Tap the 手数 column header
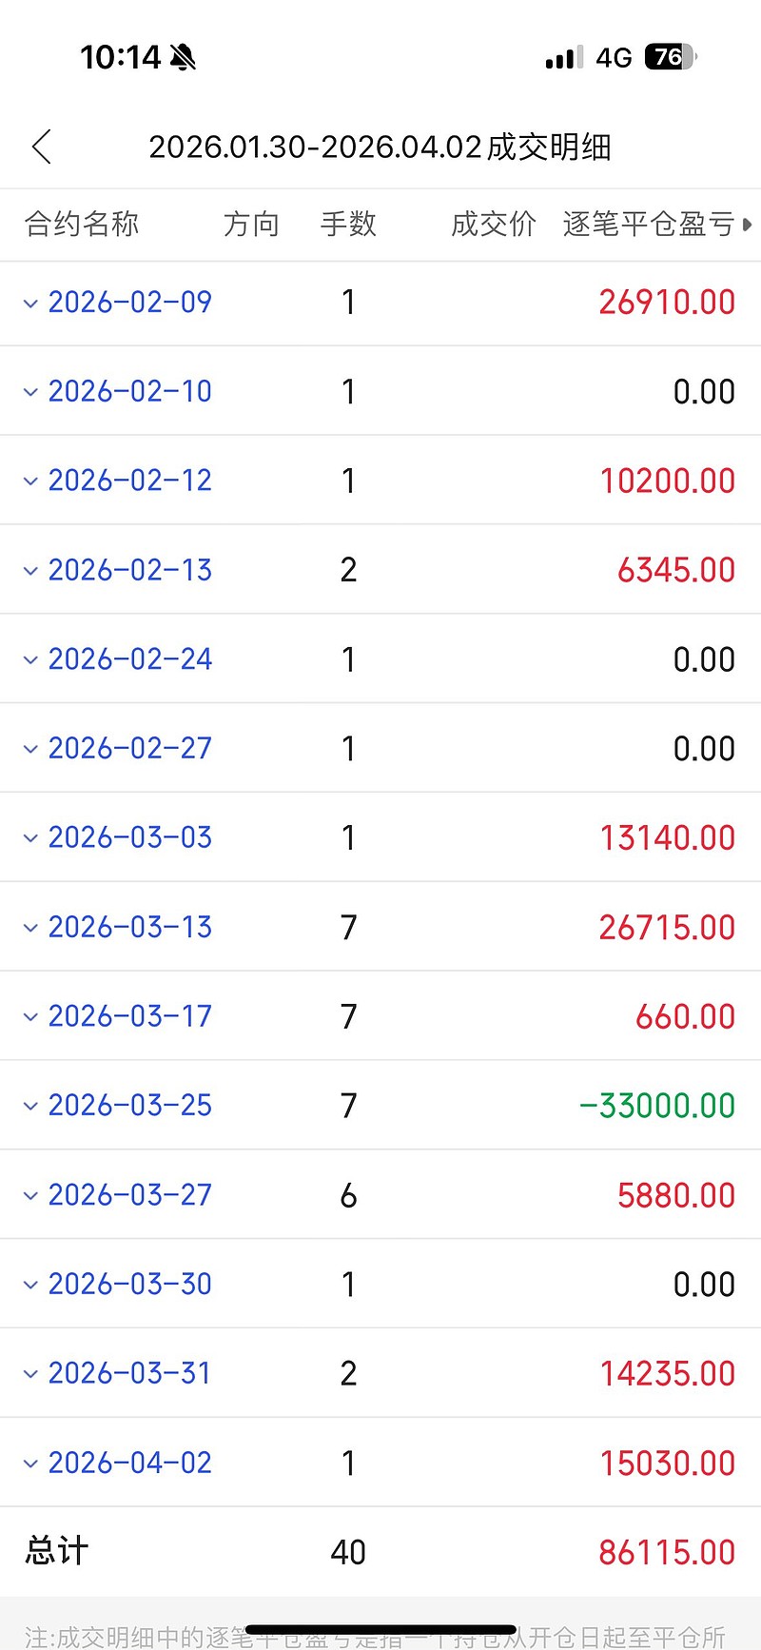 point(348,225)
